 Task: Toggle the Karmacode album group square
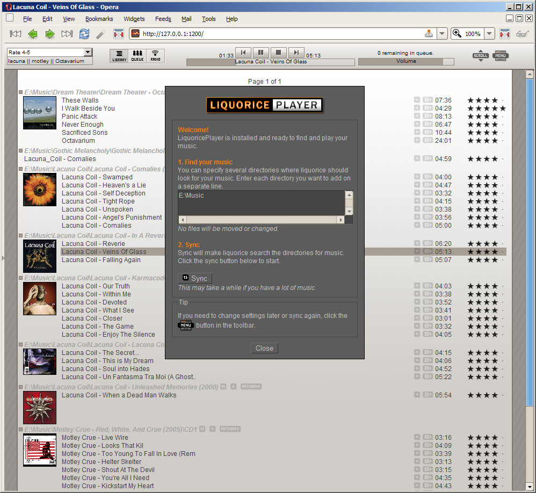(x=21, y=278)
